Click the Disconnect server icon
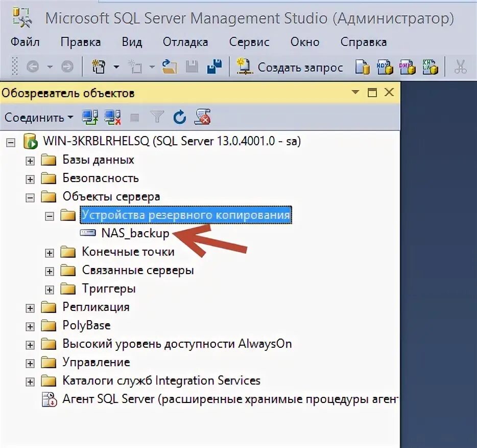 (112, 117)
